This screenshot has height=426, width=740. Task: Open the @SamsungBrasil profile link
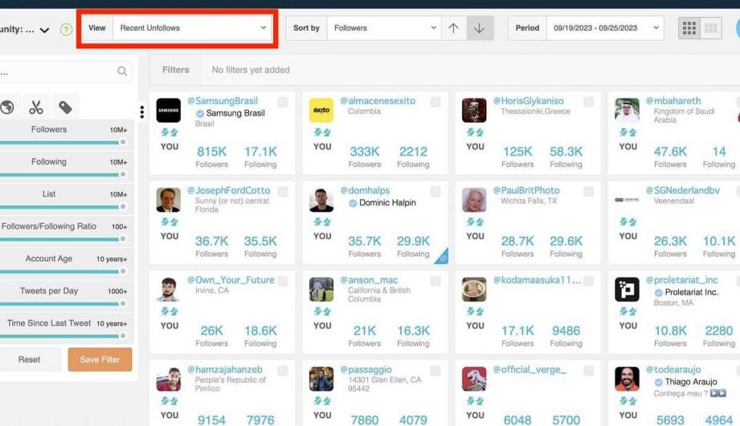pos(223,101)
